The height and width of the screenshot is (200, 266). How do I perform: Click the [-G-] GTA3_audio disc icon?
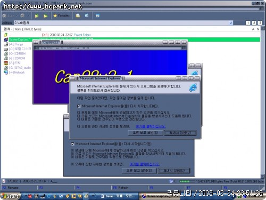[6, 68]
